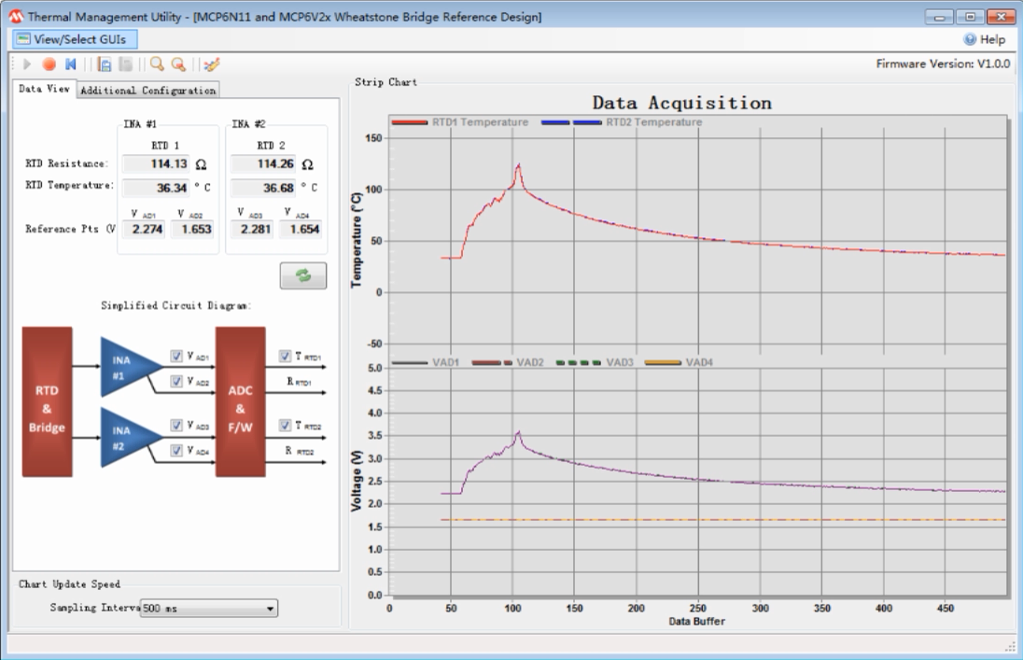The height and width of the screenshot is (660, 1023).
Task: Click the blue Help question icon
Action: (970, 39)
